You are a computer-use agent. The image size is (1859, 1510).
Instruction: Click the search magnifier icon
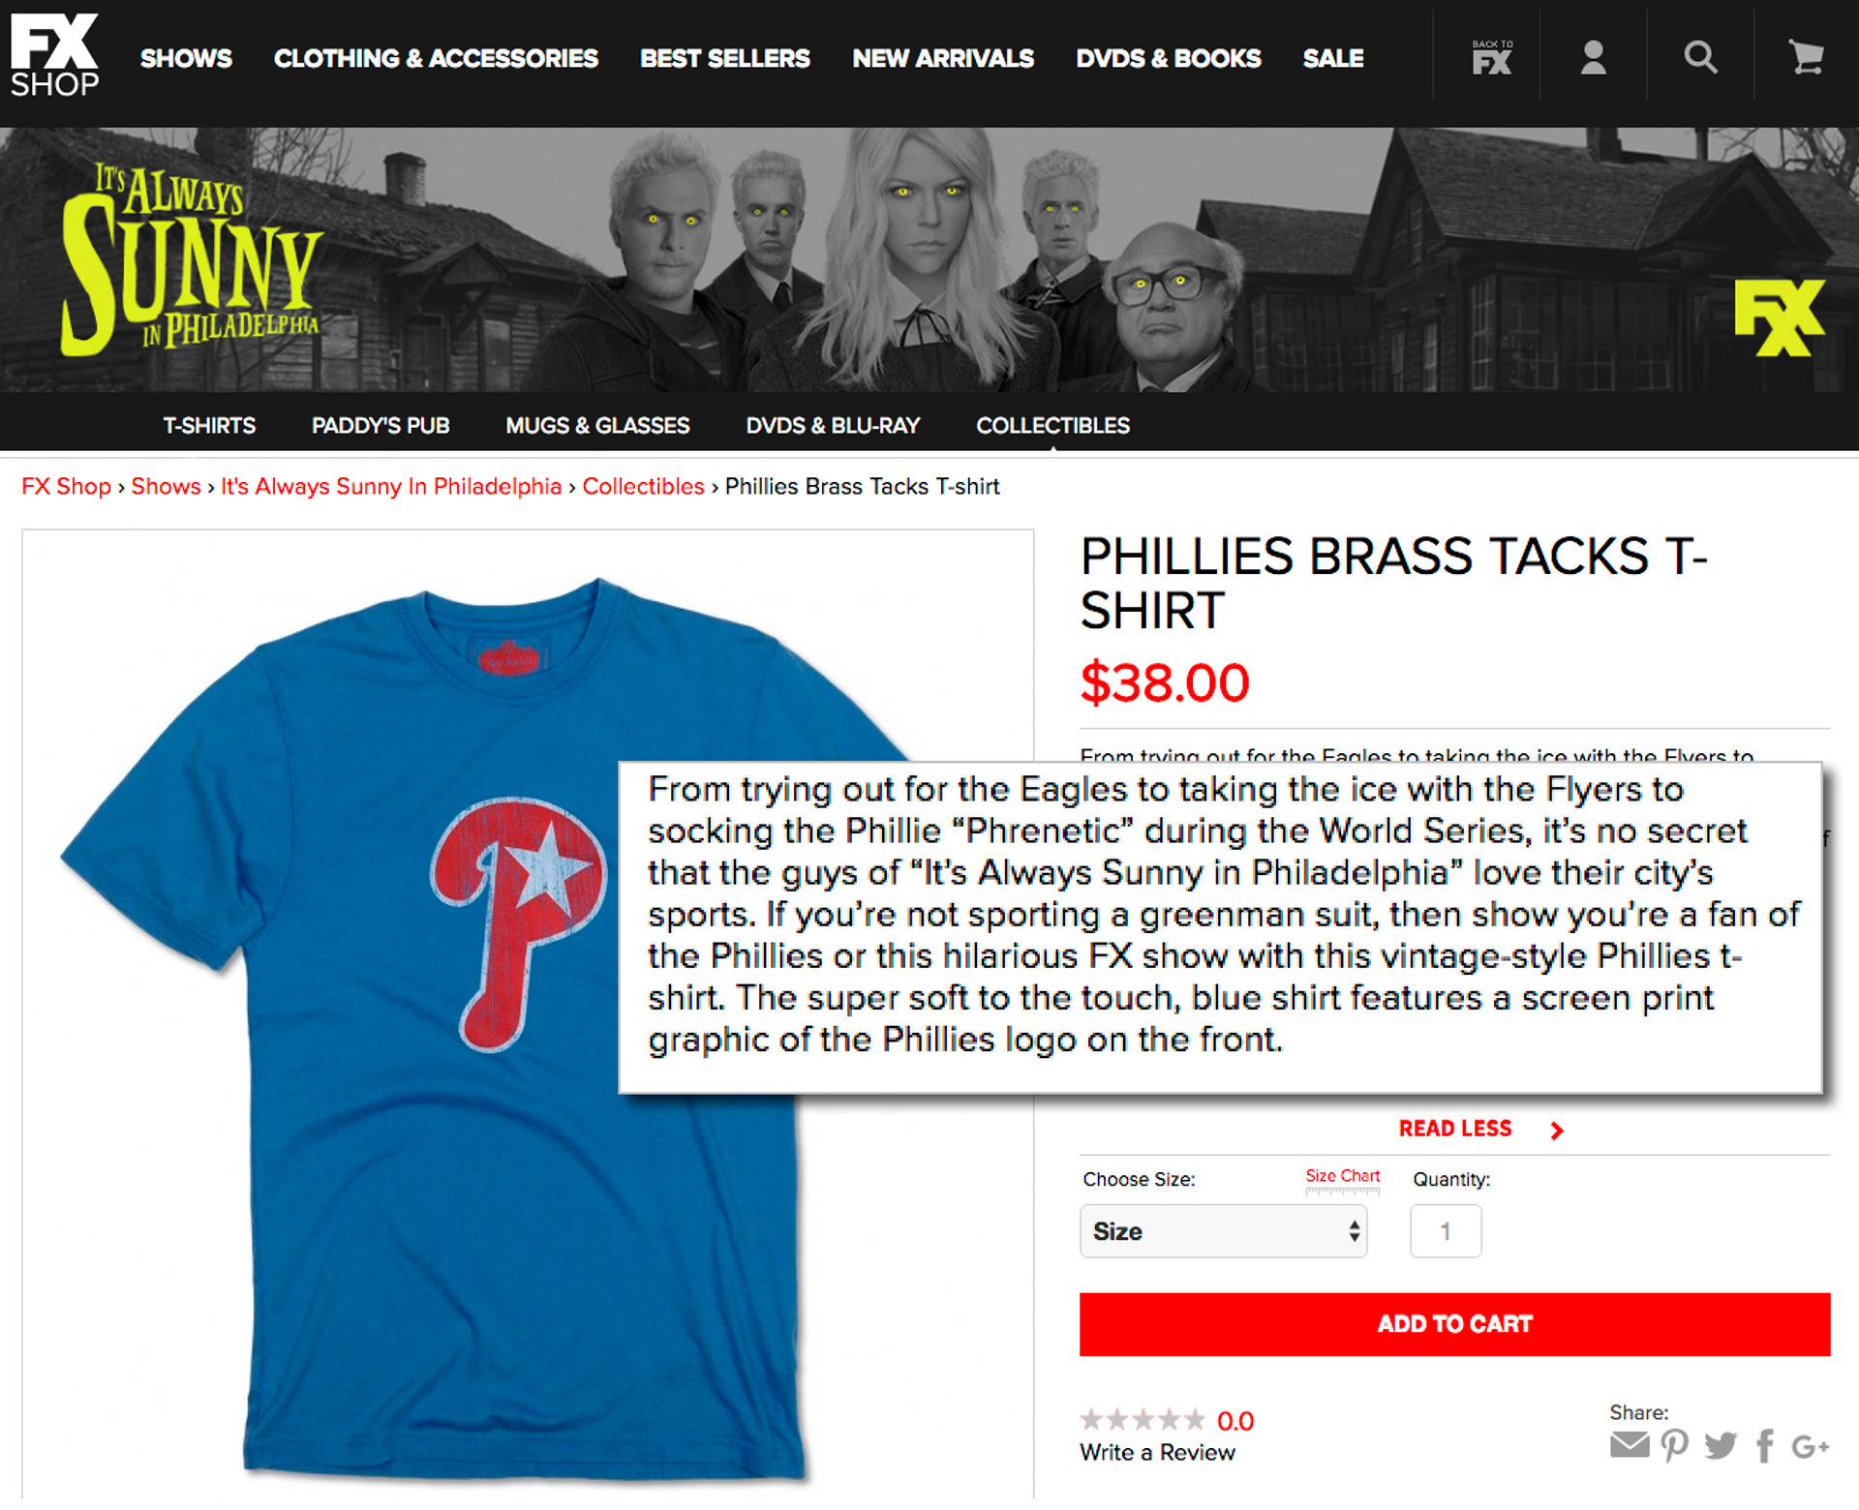click(1700, 58)
